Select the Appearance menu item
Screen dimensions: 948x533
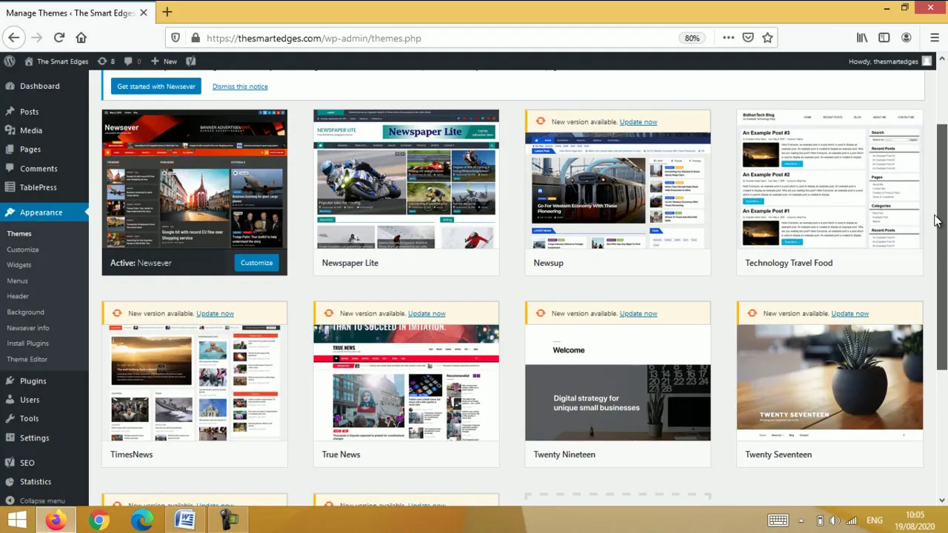[x=44, y=212]
